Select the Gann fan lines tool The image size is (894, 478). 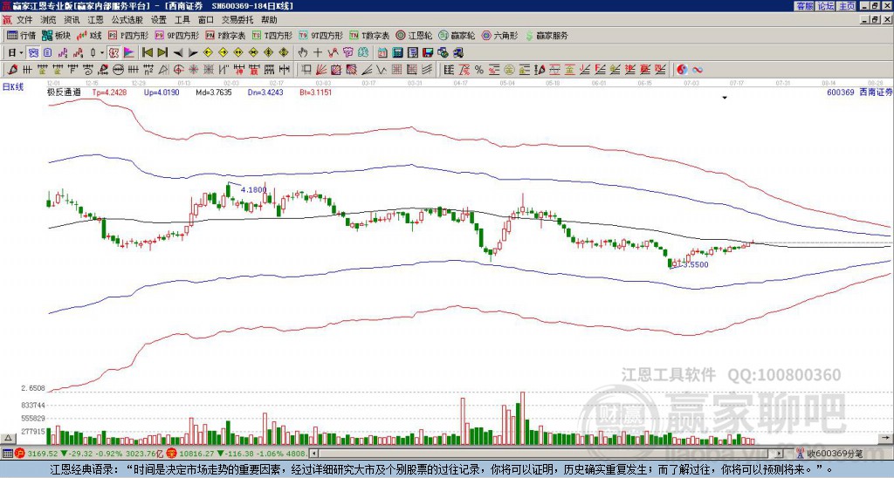tap(321, 70)
